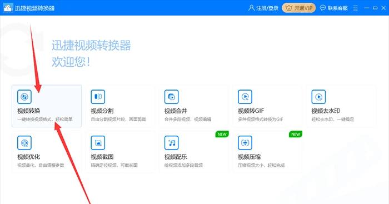Click description under 视频截图 card
Screen dimensions: 389x204
(x=114, y=165)
